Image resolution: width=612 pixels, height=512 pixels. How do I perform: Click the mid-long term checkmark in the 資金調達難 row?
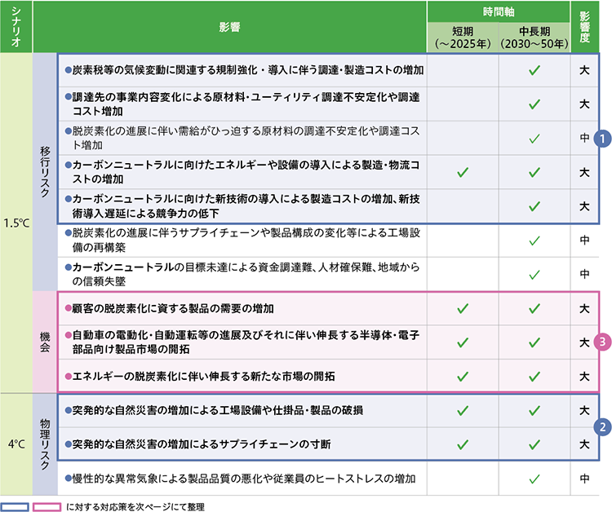[x=534, y=275]
